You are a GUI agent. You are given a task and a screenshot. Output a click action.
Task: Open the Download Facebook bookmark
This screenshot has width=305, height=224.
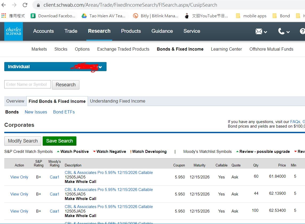(x=53, y=16)
